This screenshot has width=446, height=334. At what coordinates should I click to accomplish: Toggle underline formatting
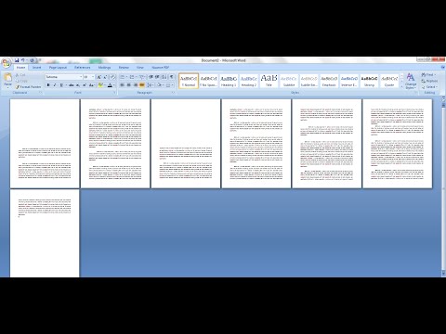(x=61, y=85)
